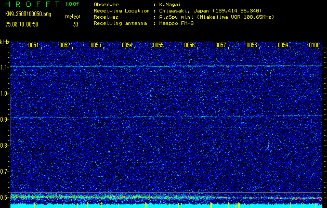Select the Maspro FM-3 antenna value

pyautogui.click(x=176, y=23)
